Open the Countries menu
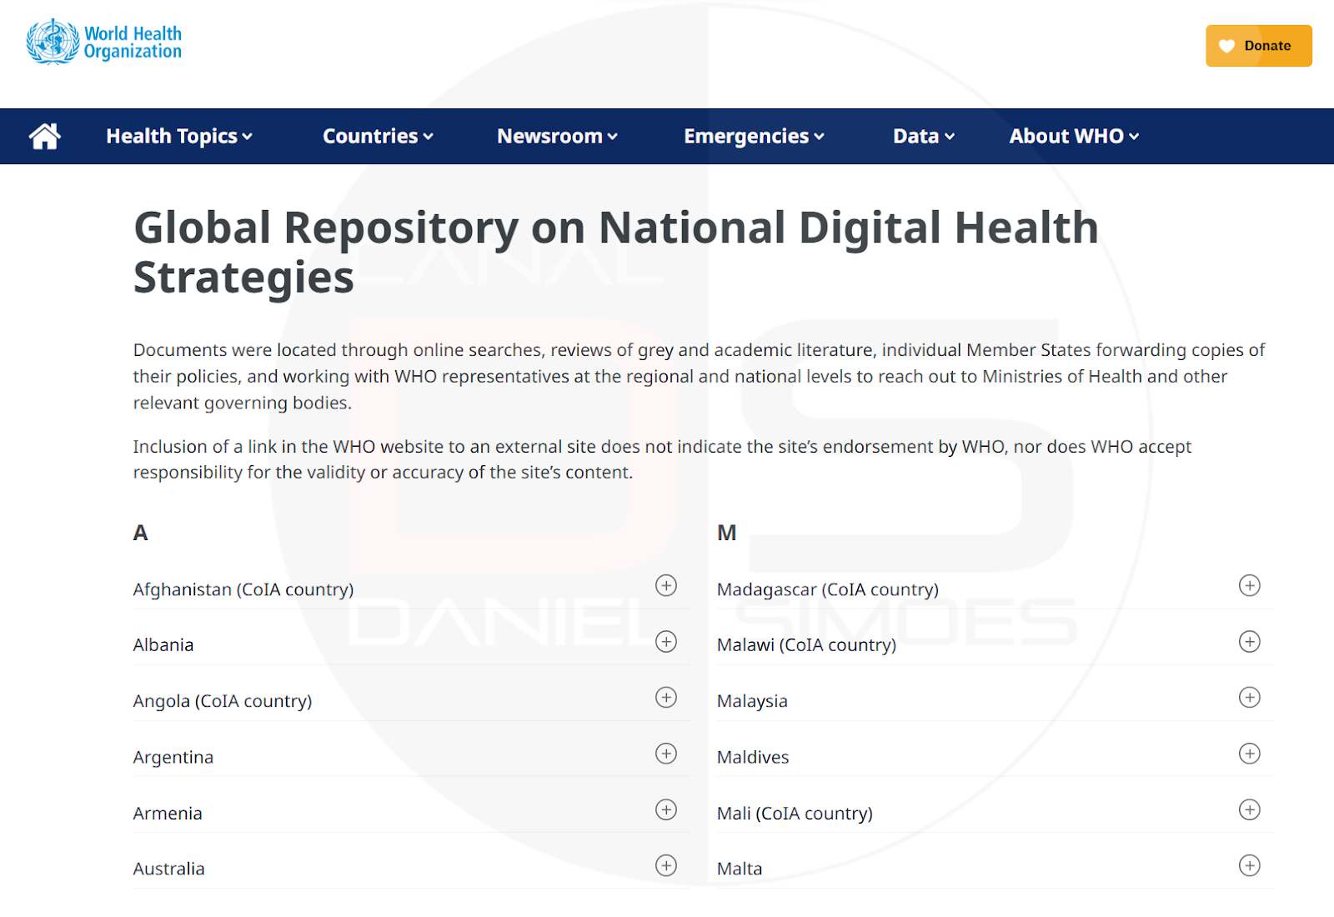This screenshot has width=1334, height=917. click(x=378, y=136)
